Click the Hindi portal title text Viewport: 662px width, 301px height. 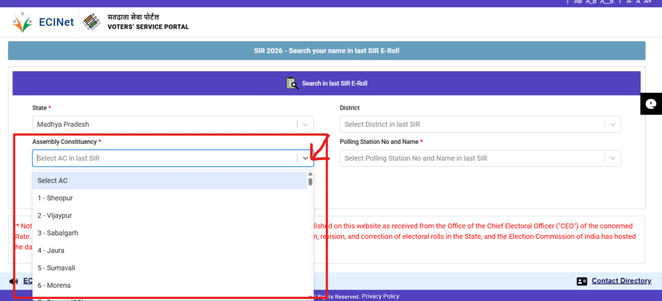(133, 17)
